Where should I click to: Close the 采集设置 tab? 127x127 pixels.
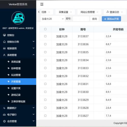point(71,12)
